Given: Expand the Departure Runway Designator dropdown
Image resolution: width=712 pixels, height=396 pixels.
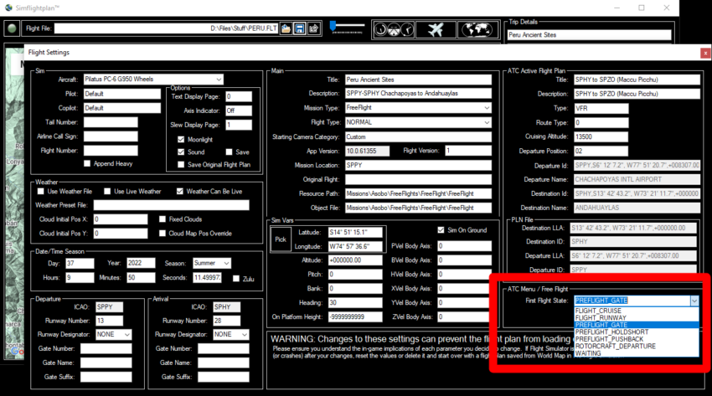Looking at the screenshot, I should tap(126, 334).
